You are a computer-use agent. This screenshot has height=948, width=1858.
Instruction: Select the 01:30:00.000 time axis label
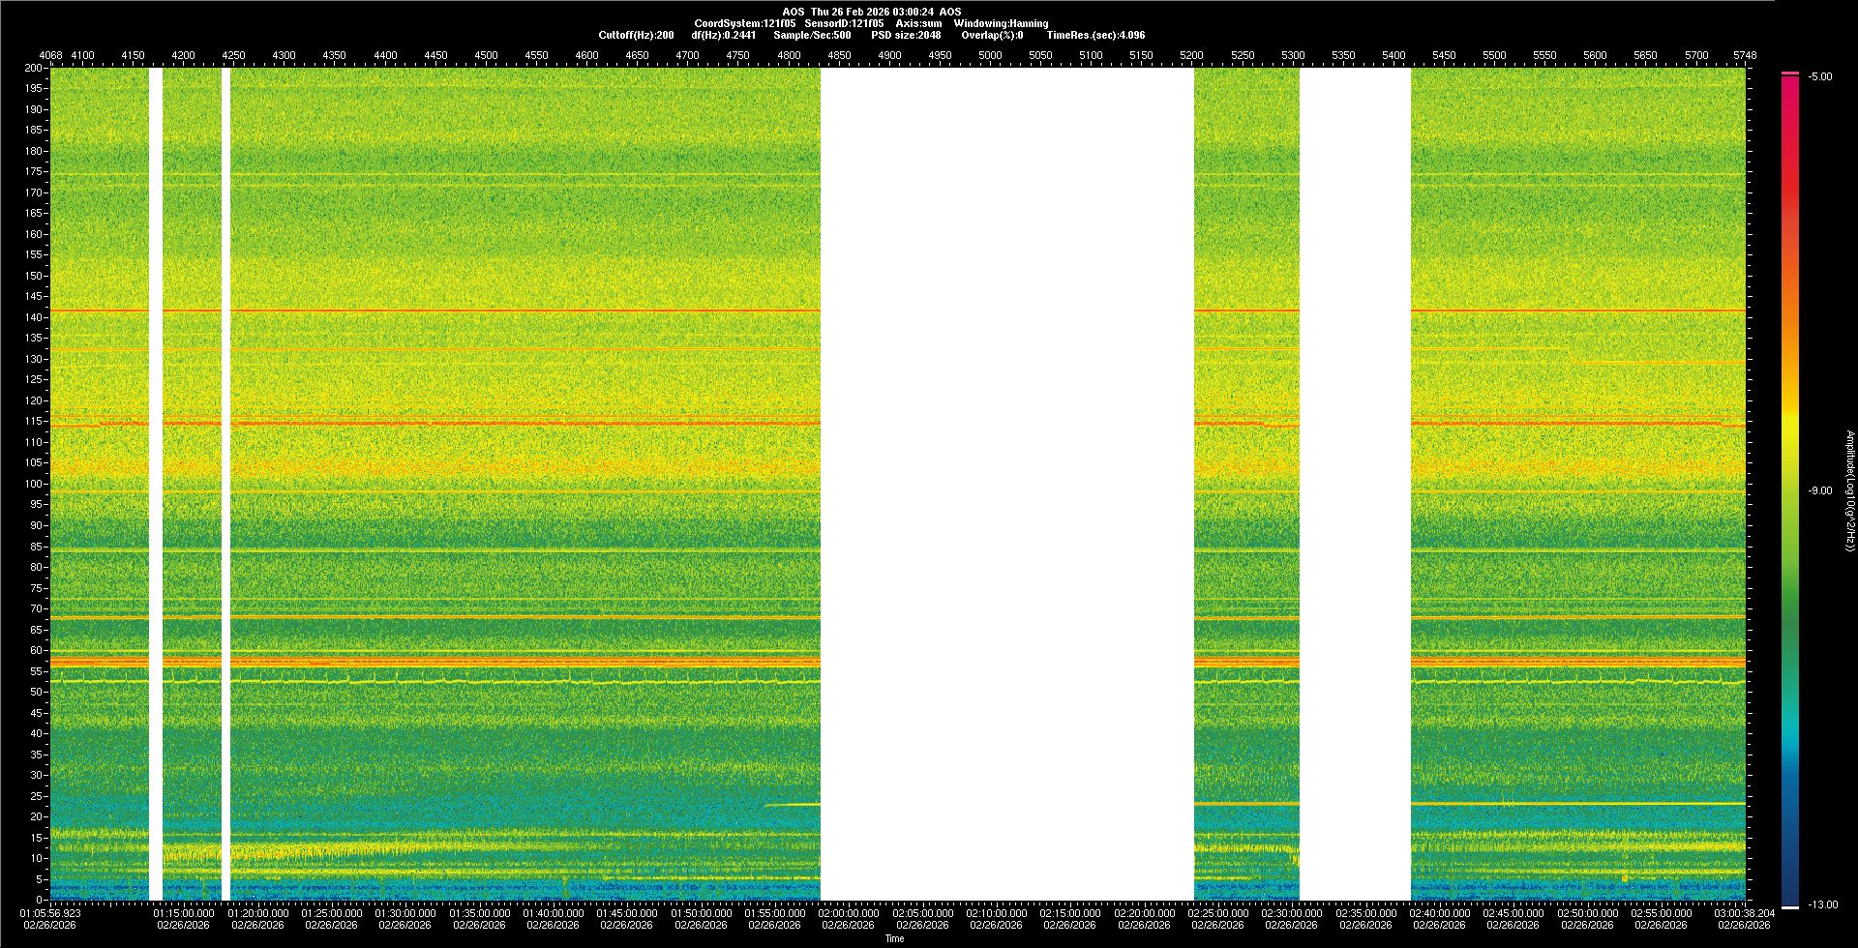405,913
